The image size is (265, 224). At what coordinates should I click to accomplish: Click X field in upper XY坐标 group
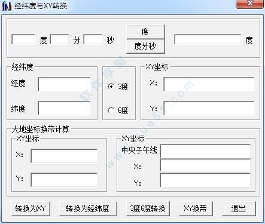click(x=209, y=84)
